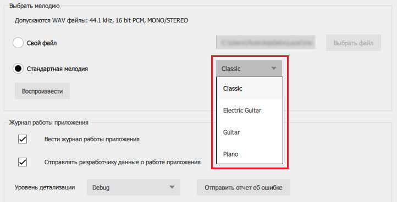Click the Выбрать файл button

(x=354, y=43)
